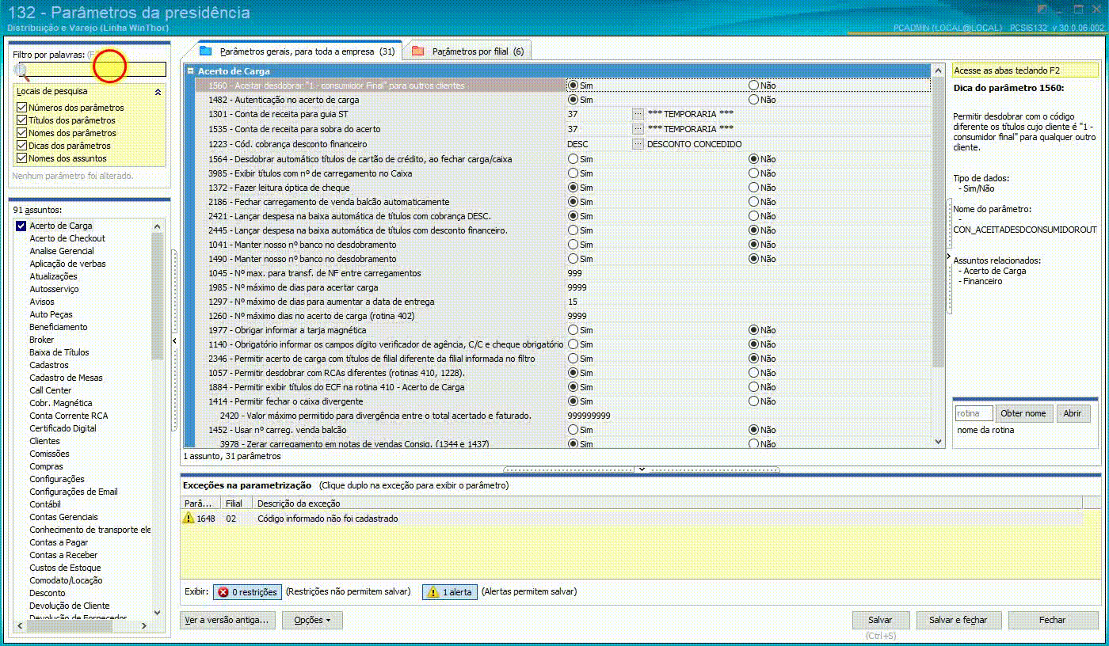Click the blue folder icon on general parameters tab
This screenshot has height=646, width=1109.
coord(206,51)
